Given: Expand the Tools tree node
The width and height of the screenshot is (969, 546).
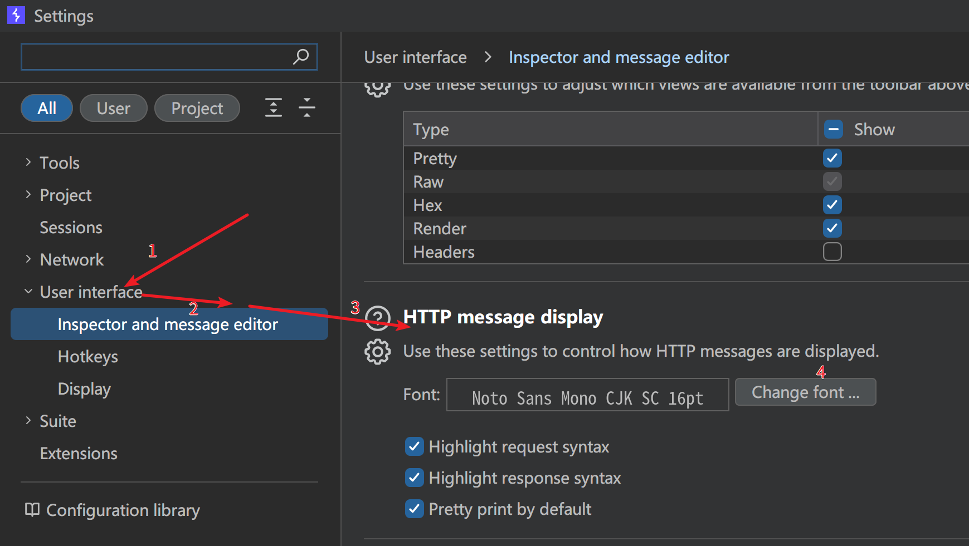Looking at the screenshot, I should (x=28, y=162).
